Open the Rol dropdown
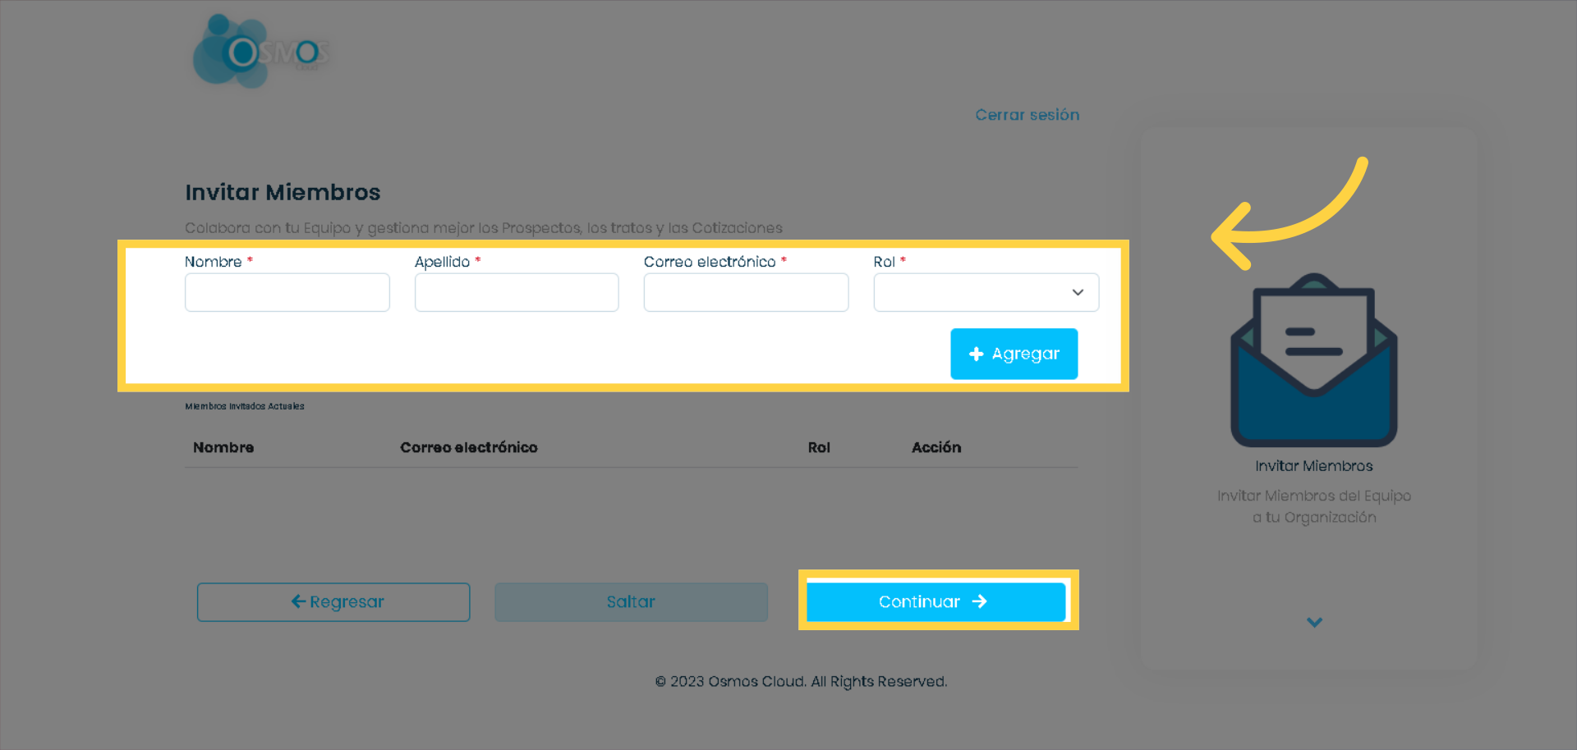The image size is (1577, 750). [x=986, y=292]
